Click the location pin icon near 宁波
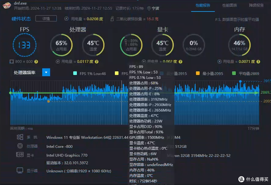Viewport: 271px width, 185px height. pos(149,8)
